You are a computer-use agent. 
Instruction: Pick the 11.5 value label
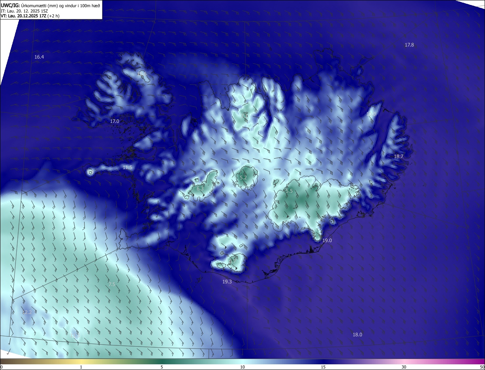[x=127, y=168]
